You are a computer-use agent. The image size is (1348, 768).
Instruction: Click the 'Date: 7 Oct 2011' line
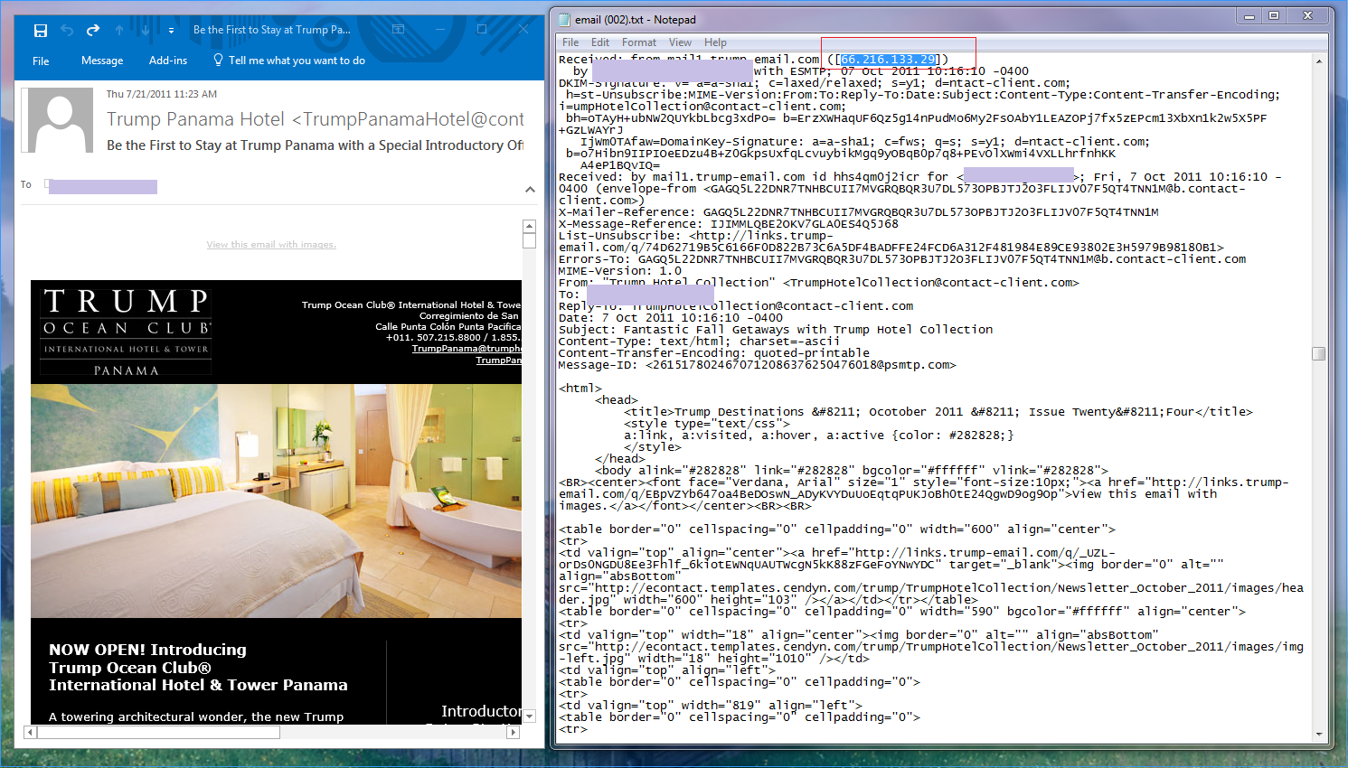pos(671,318)
